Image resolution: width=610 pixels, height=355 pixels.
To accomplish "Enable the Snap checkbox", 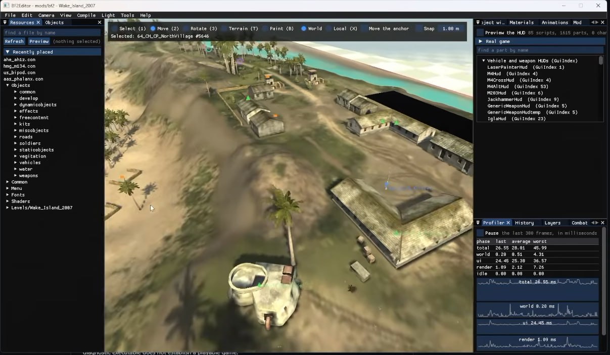I will click(x=419, y=29).
